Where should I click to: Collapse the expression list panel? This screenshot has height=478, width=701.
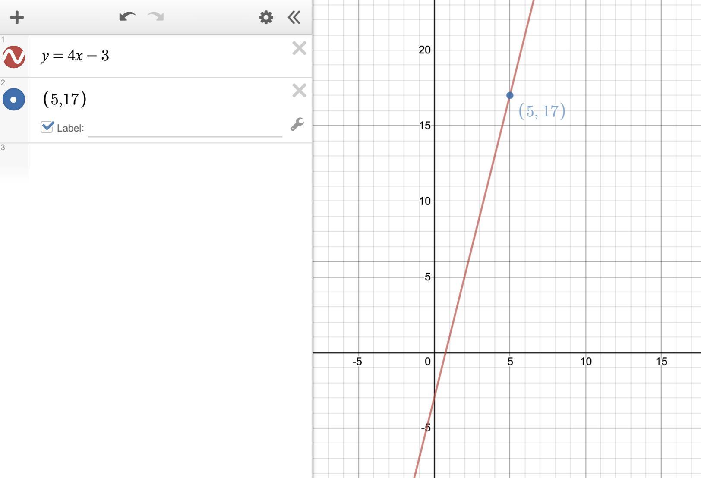click(x=294, y=17)
